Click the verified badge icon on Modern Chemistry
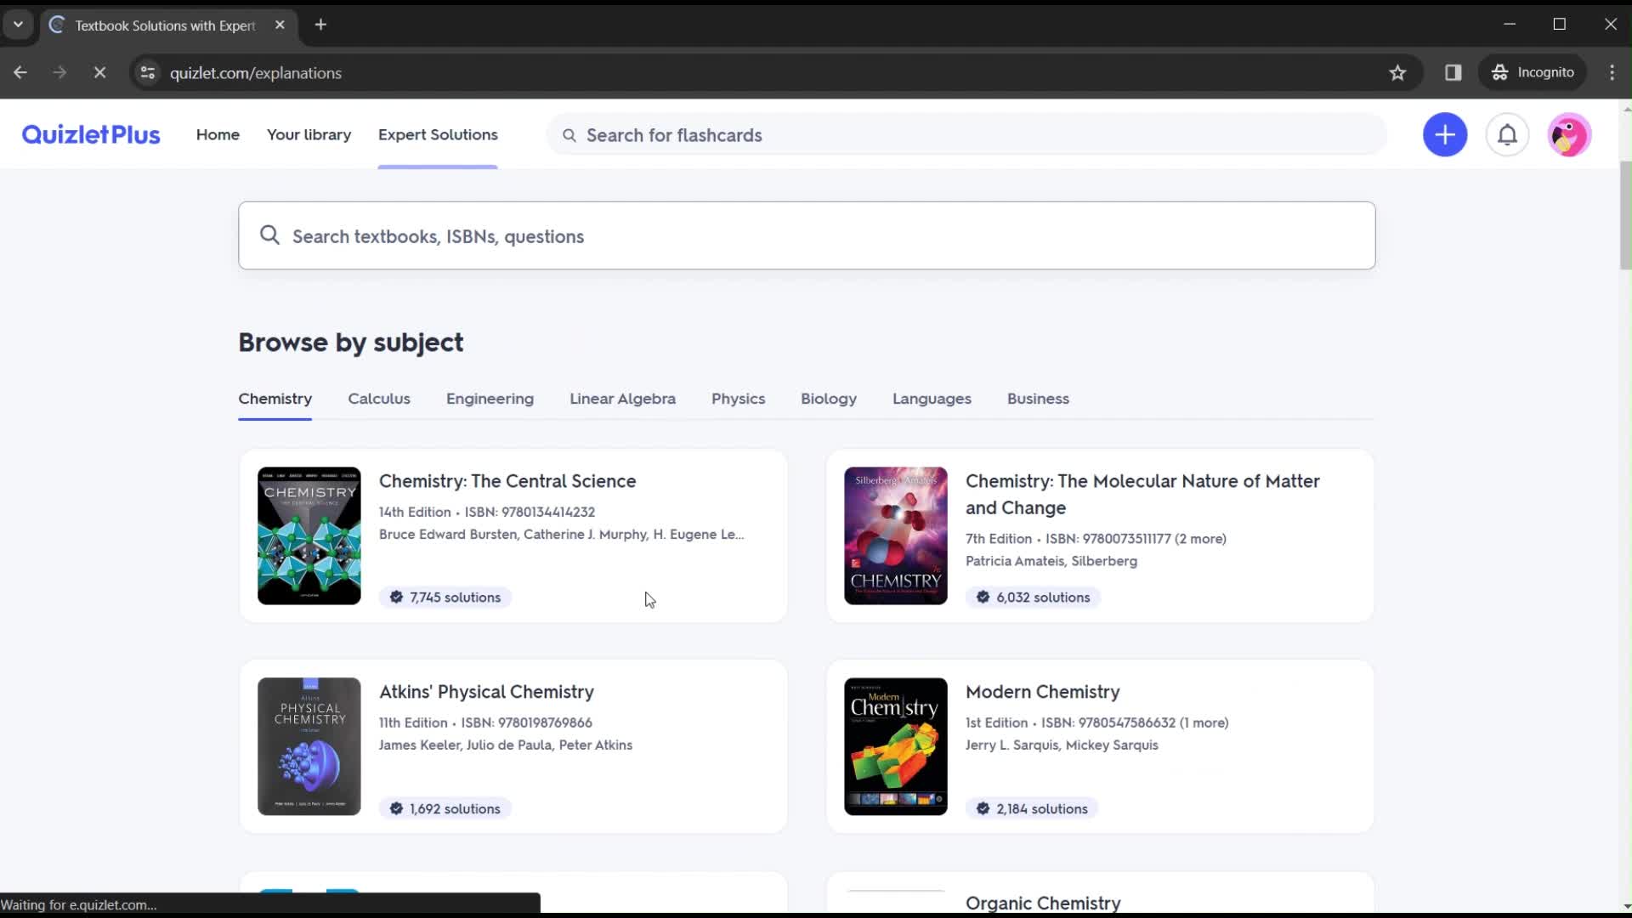1632x918 pixels. [x=982, y=807]
